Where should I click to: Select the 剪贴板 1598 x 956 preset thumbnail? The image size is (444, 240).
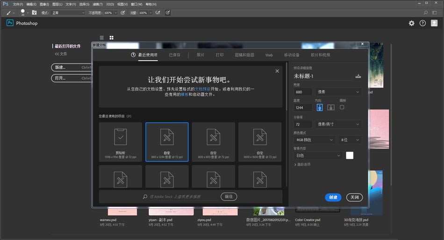pos(120,142)
